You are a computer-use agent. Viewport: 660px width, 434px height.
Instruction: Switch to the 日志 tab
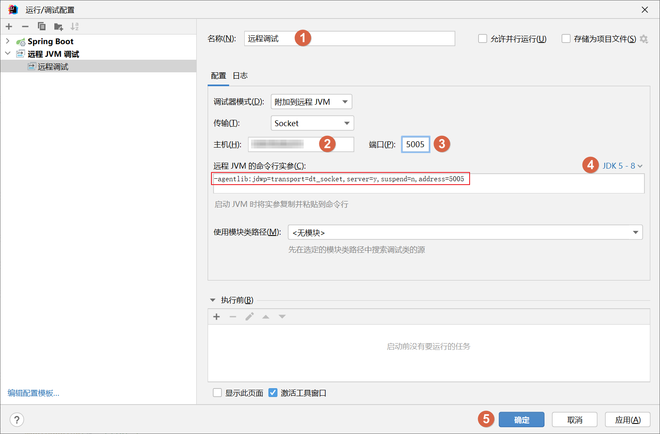240,76
